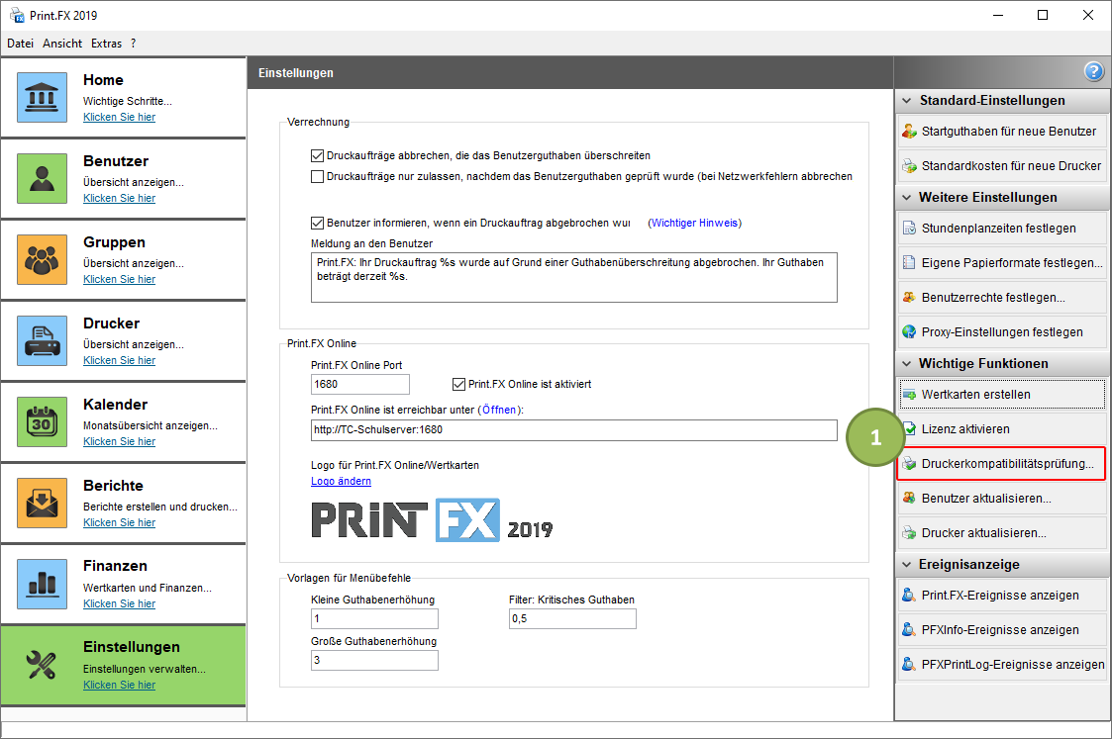The image size is (1112, 739).
Task: Open the Berichte envelope icon
Action: [42, 504]
